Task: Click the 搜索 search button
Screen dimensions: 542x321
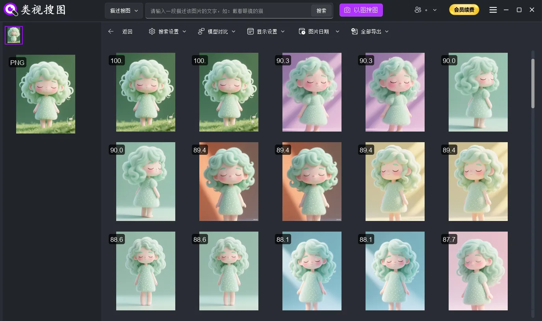Action: point(321,11)
